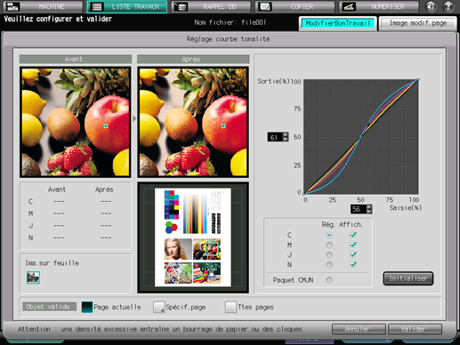This screenshot has height=345, width=460.
Task: Adjust the Saisie input value stepper
Action: pos(368,209)
